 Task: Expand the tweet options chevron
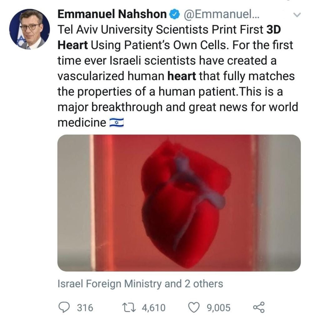pyautogui.click(x=297, y=14)
